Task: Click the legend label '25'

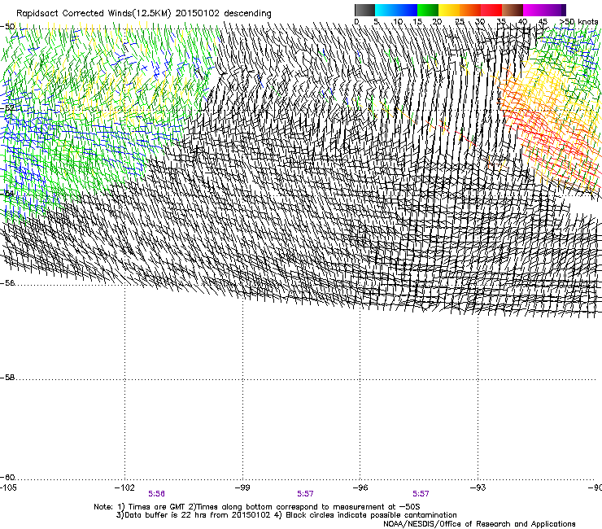Action: click(x=460, y=21)
